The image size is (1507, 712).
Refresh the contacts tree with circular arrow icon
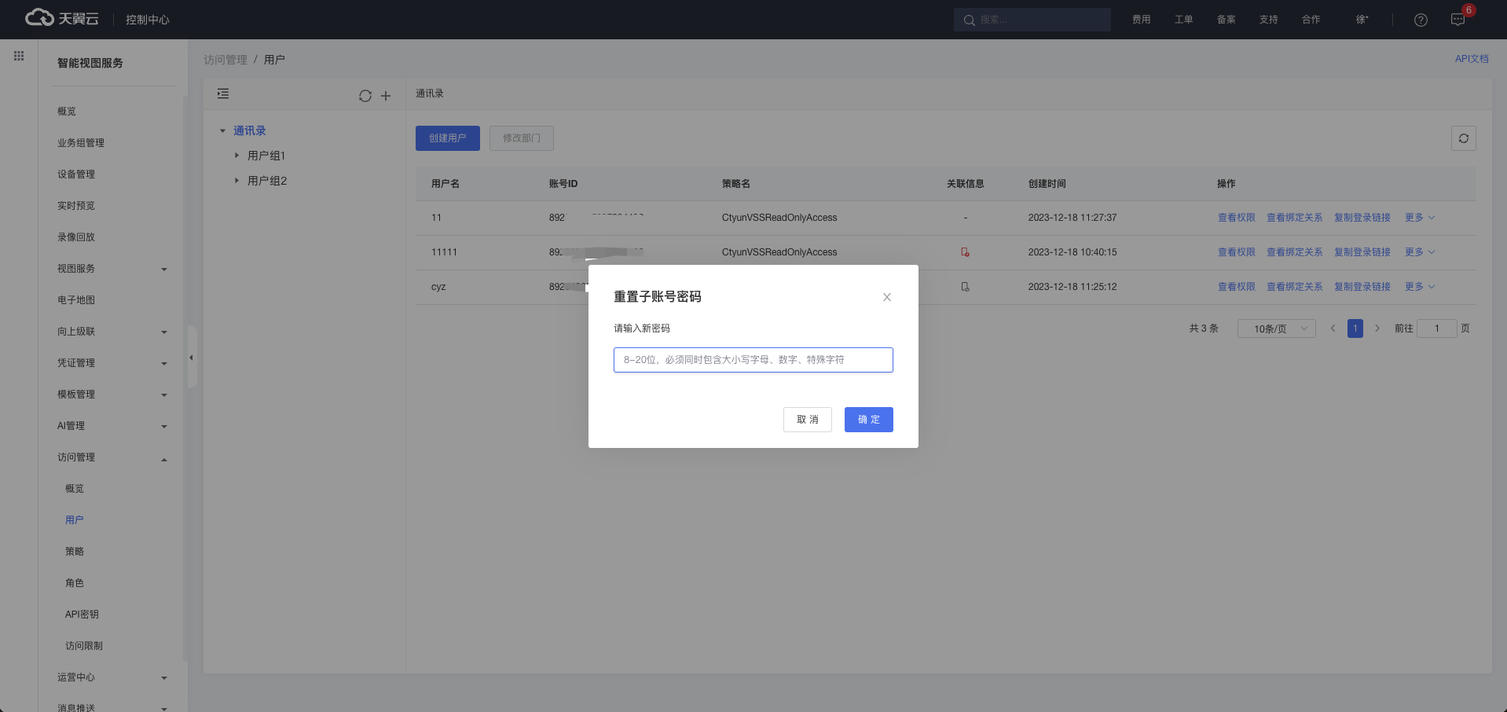(365, 96)
